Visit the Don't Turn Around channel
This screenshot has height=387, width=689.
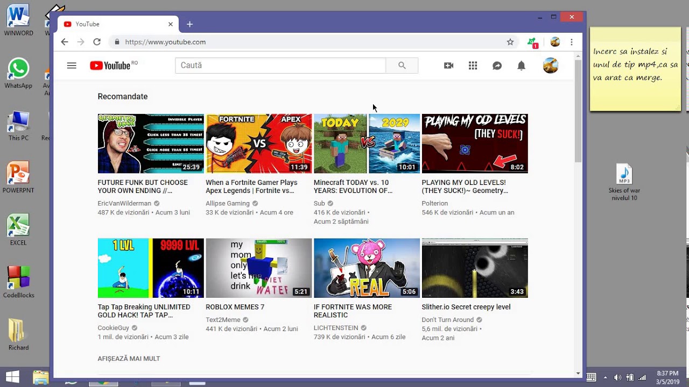448,320
